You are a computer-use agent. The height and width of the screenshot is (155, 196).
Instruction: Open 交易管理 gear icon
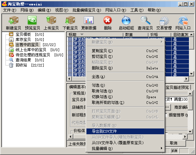[x=164, y=21]
